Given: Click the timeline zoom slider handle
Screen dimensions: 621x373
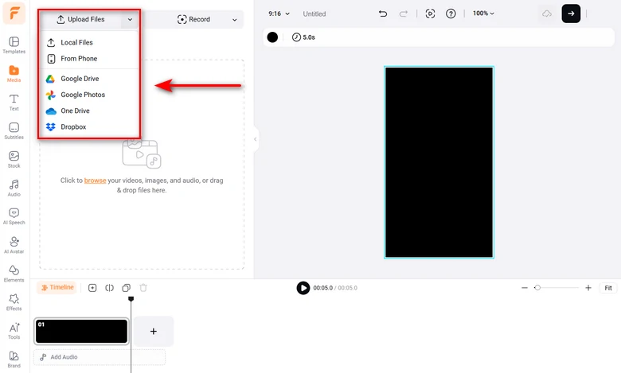Looking at the screenshot, I should coord(537,288).
